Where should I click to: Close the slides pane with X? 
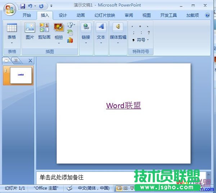30,61
